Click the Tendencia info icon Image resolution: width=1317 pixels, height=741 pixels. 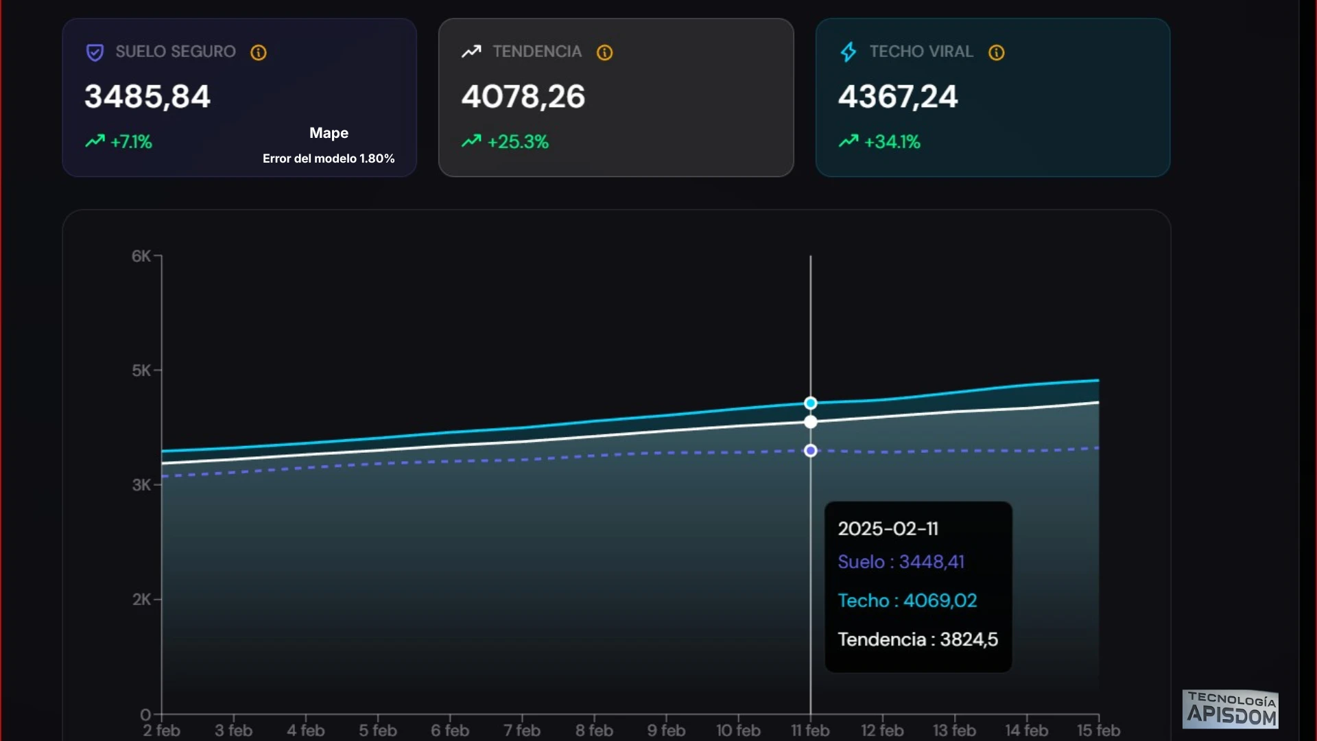coord(604,53)
